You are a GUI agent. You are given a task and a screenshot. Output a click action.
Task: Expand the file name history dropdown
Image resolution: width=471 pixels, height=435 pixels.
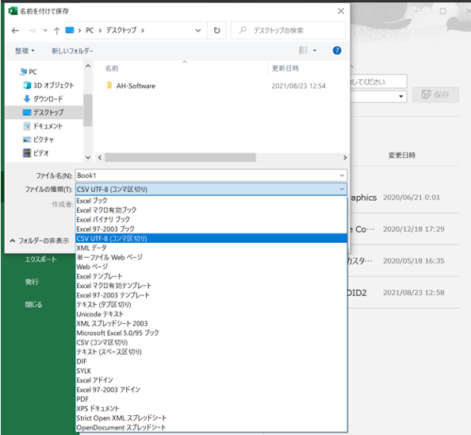coord(342,175)
